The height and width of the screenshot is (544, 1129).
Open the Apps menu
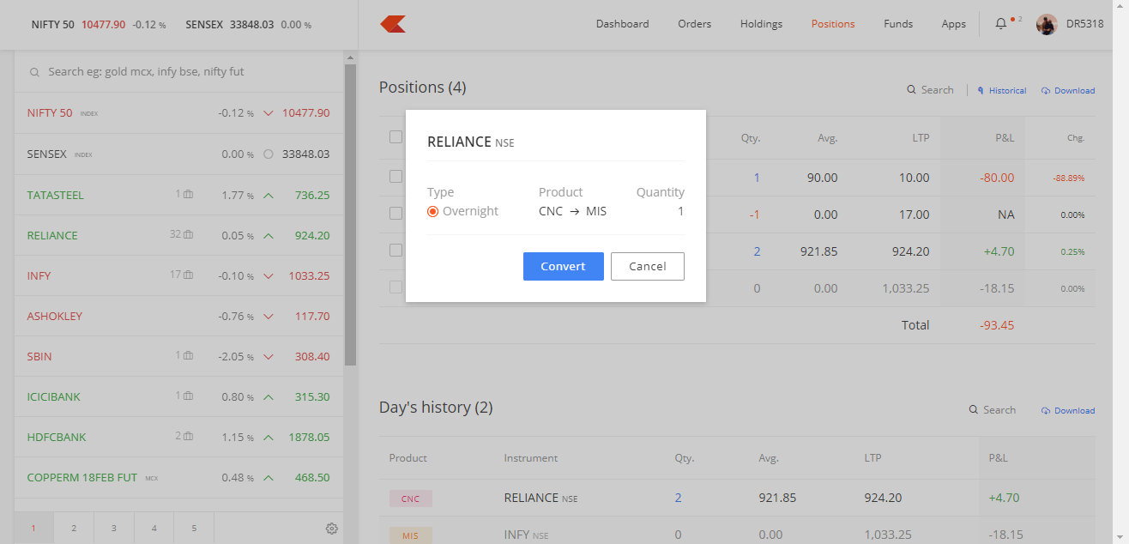pyautogui.click(x=954, y=24)
